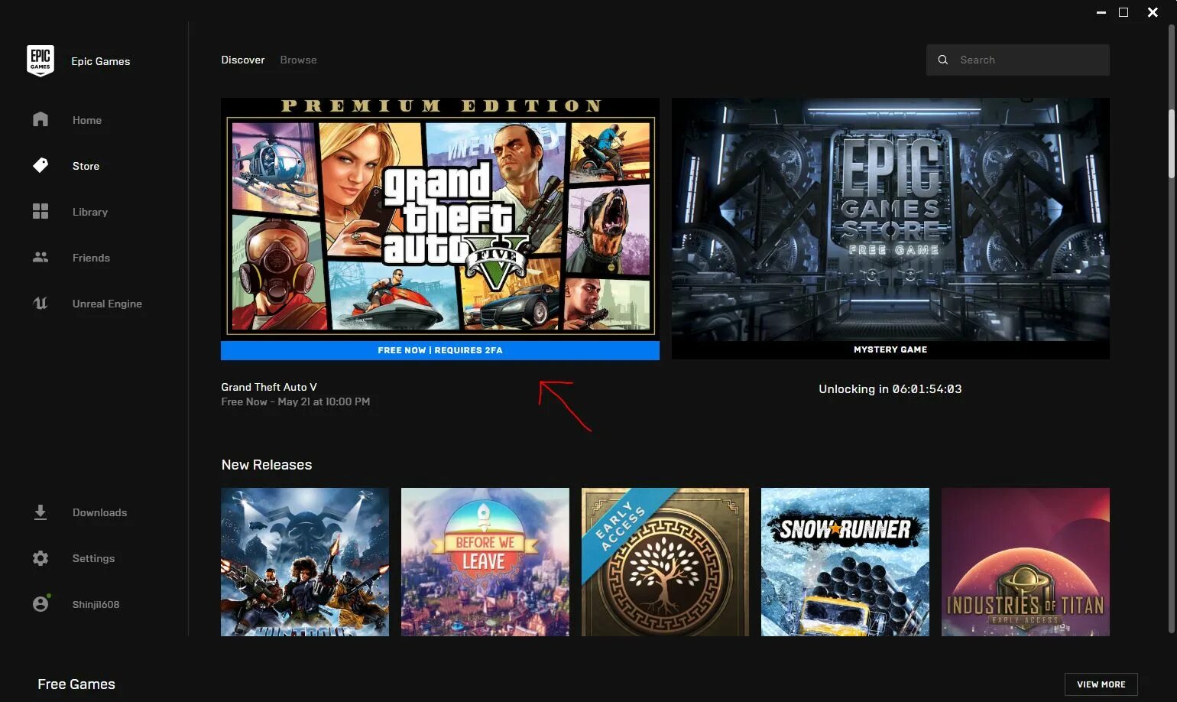Click the Shinjil608 profile avatar icon
Viewport: 1177px width, 702px height.
click(41, 603)
